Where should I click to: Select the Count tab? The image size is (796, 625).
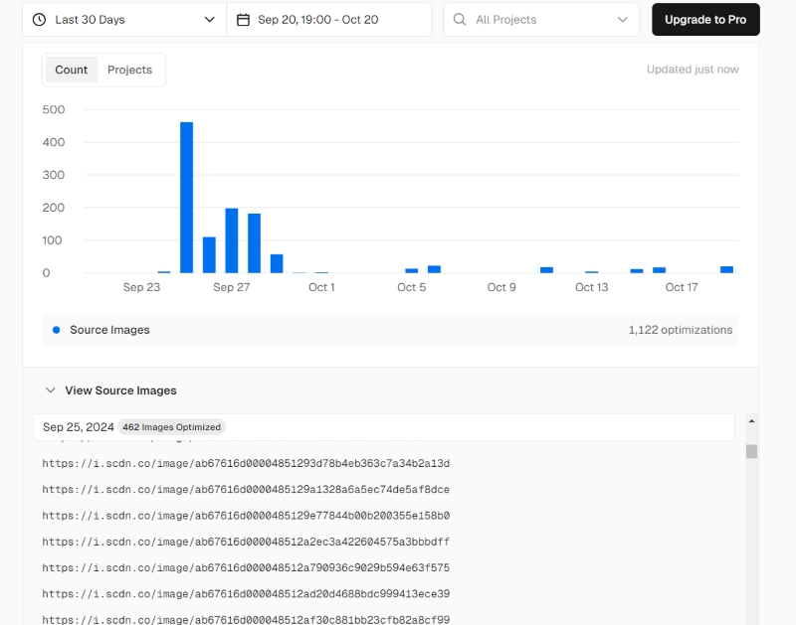(72, 70)
